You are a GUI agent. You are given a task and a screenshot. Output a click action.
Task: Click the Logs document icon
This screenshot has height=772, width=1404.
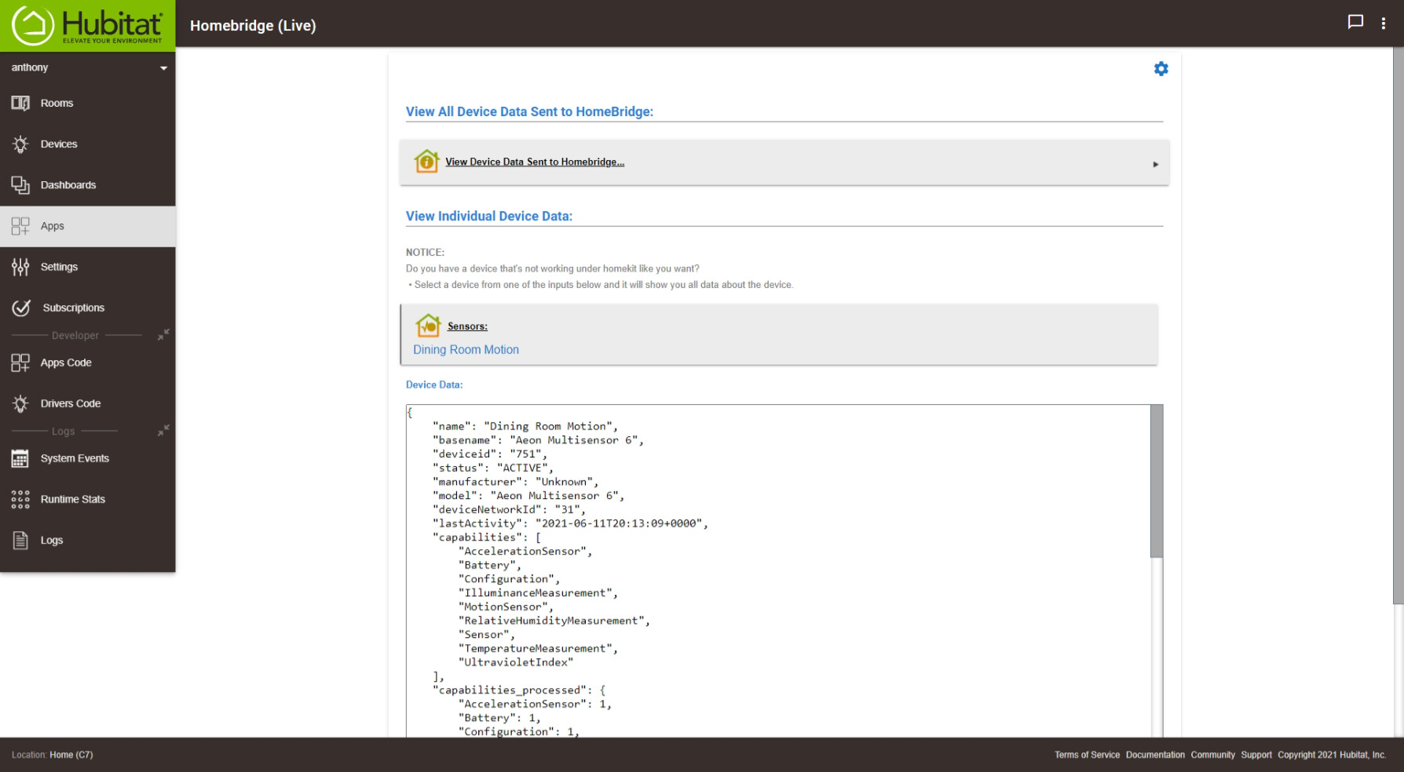(20, 540)
